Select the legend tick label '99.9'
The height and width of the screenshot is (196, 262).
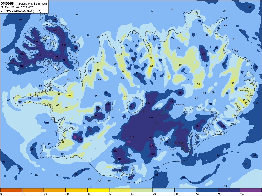click(x=243, y=194)
